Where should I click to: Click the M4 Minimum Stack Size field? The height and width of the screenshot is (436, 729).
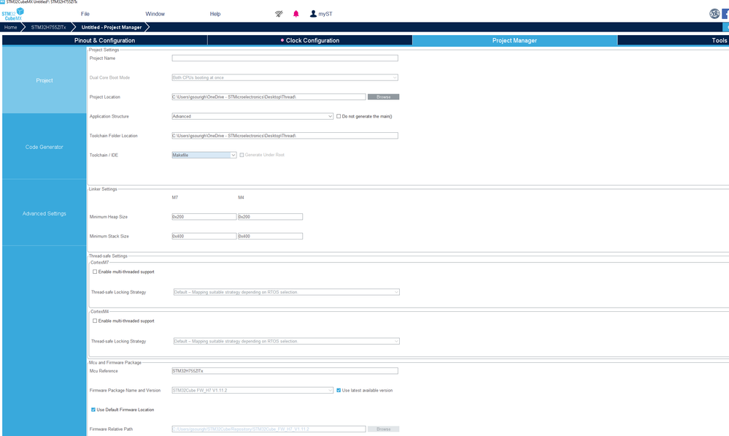coord(270,237)
